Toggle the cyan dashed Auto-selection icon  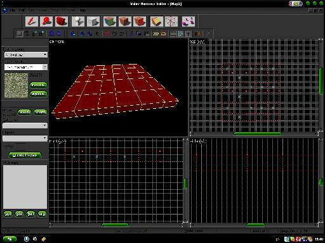click(x=180, y=34)
